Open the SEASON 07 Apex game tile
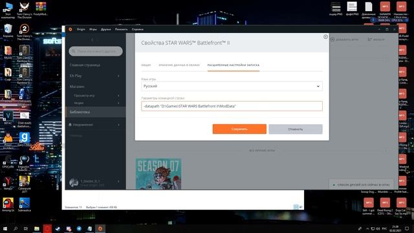 [158, 174]
